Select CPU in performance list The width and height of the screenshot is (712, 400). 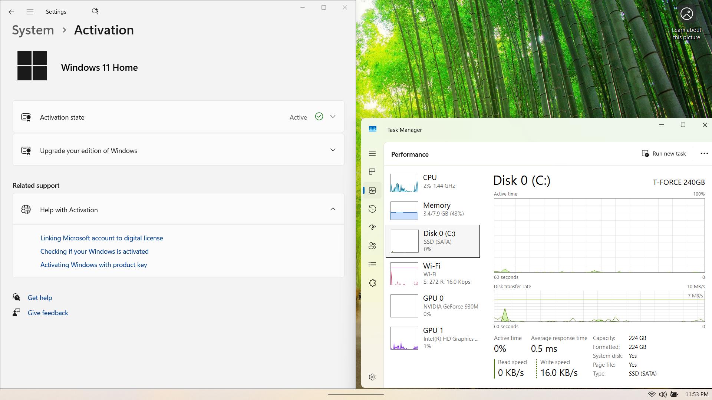433,182
